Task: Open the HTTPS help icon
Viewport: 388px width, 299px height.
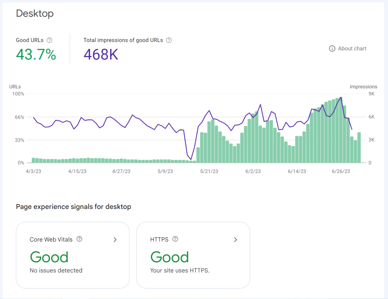Action: (175, 239)
